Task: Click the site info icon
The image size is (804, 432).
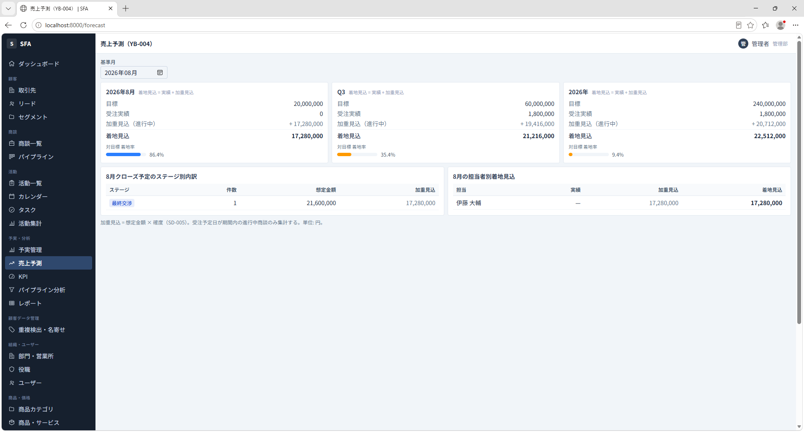Action: [x=39, y=25]
